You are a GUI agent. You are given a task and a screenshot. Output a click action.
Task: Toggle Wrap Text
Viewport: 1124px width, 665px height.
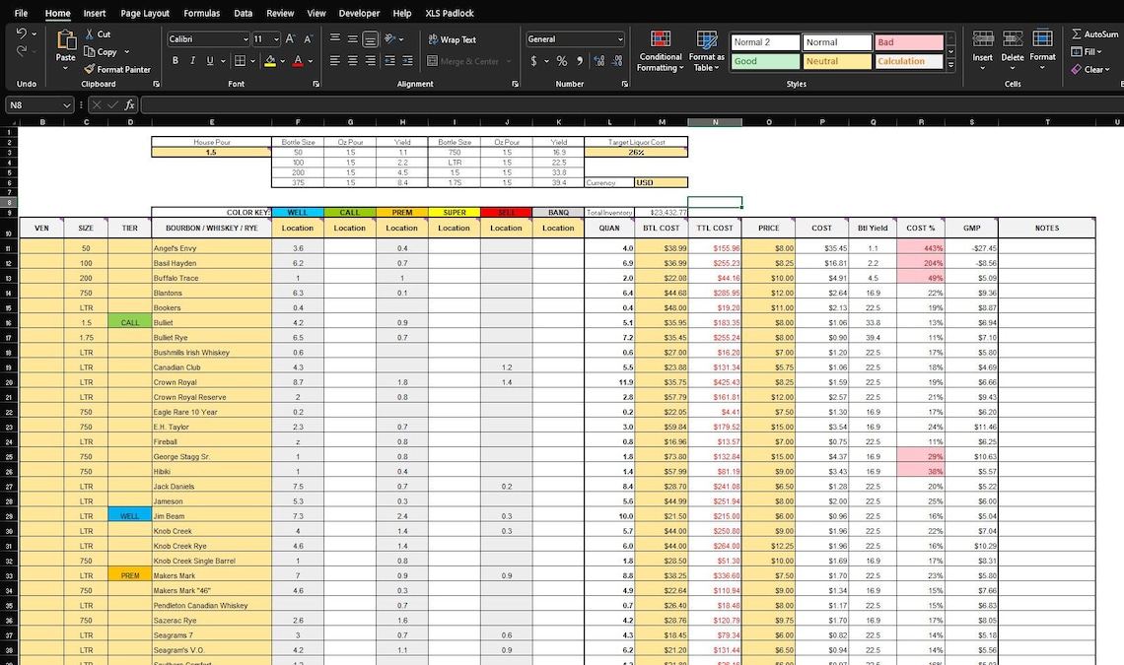coord(452,39)
